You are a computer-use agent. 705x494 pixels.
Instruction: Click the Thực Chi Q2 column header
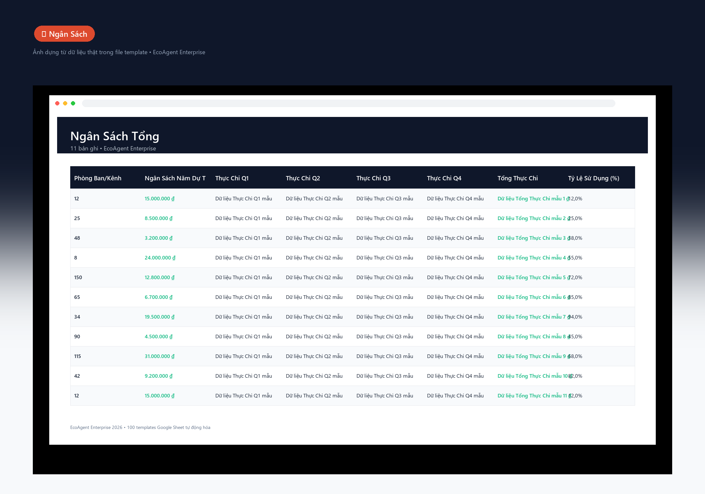tap(303, 178)
